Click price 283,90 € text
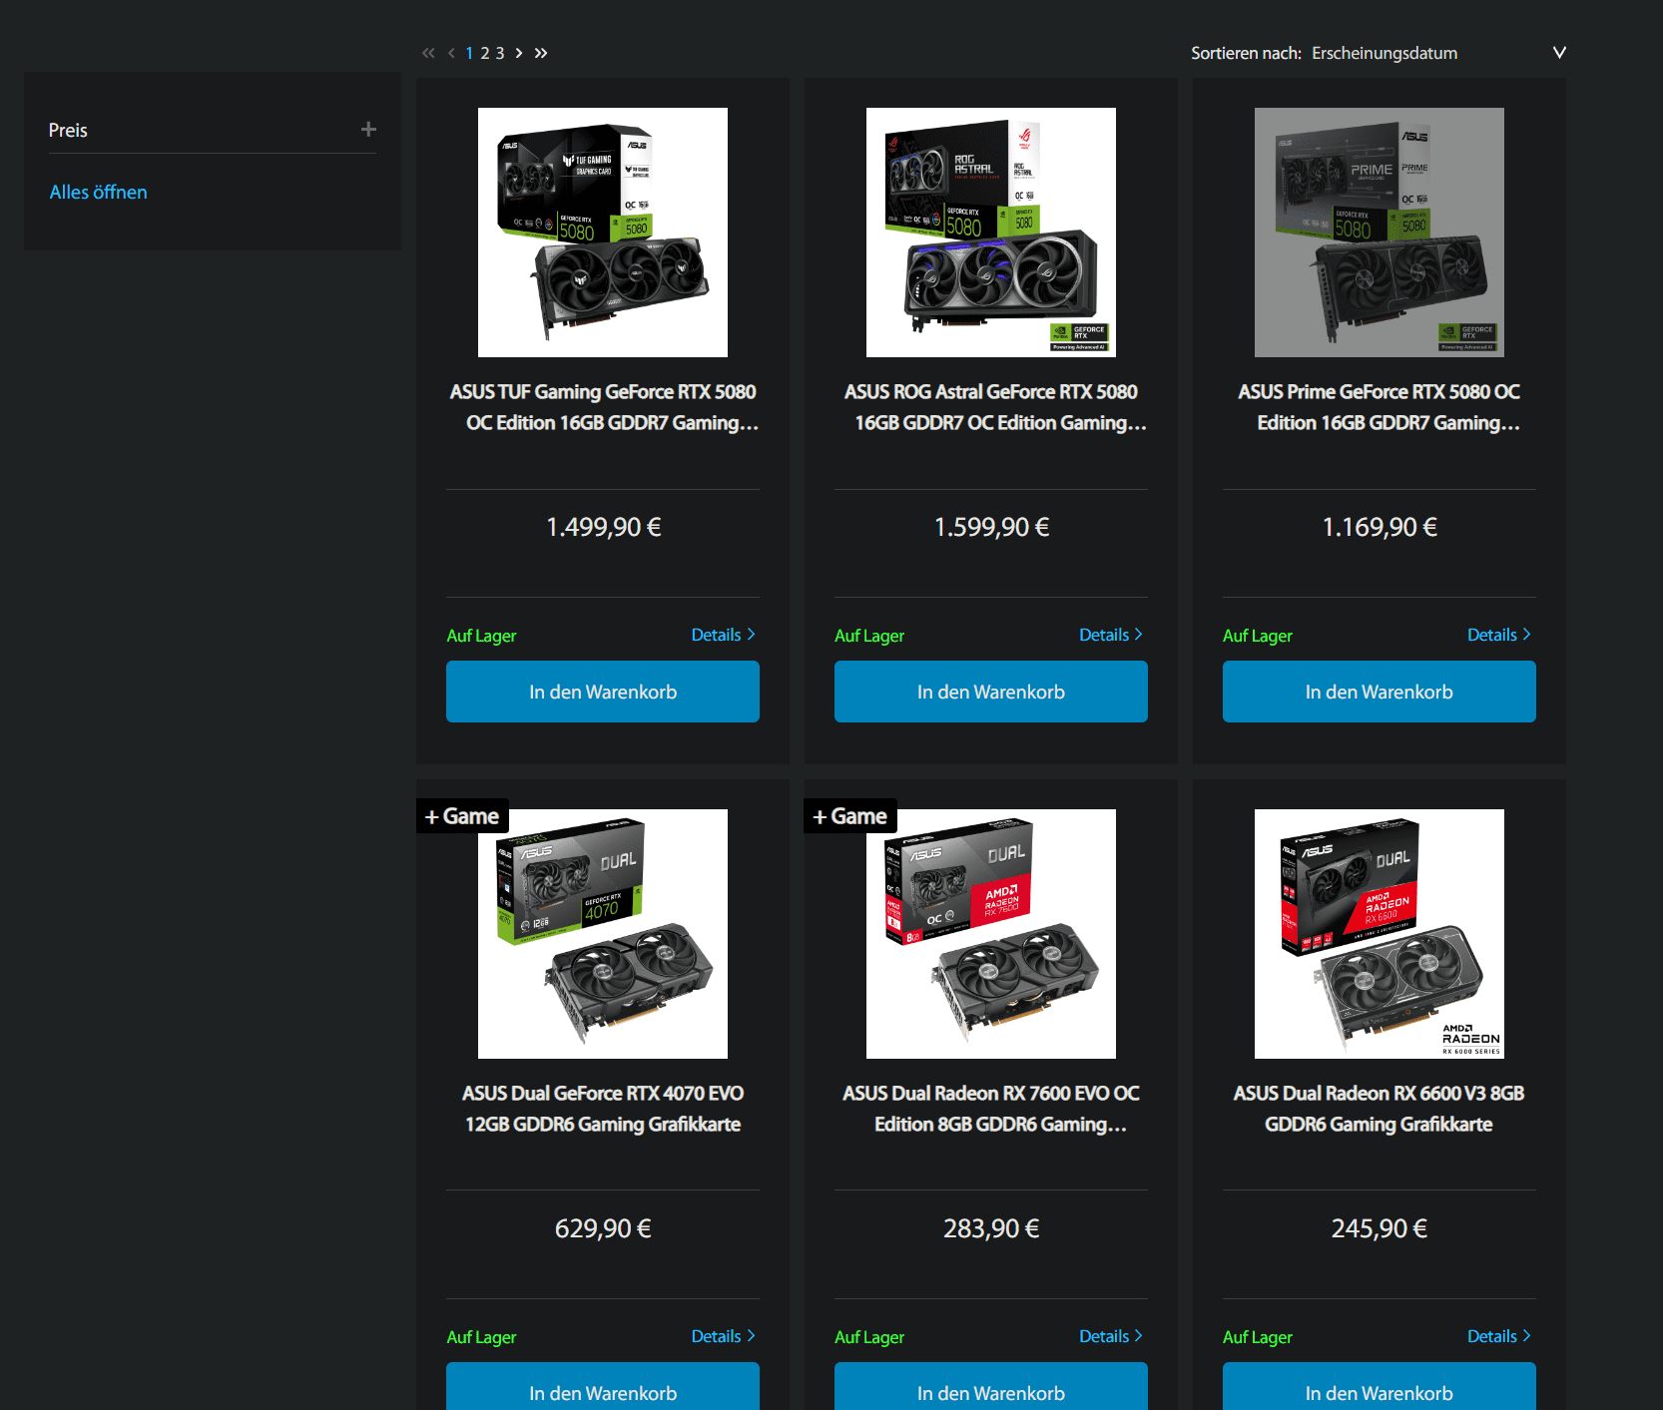This screenshot has width=1663, height=1410. pos(991,1228)
